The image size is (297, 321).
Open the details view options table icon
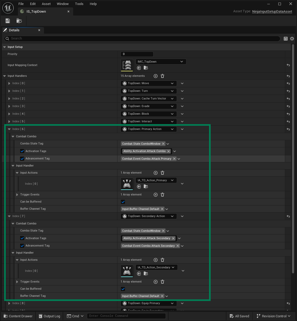[286, 39]
